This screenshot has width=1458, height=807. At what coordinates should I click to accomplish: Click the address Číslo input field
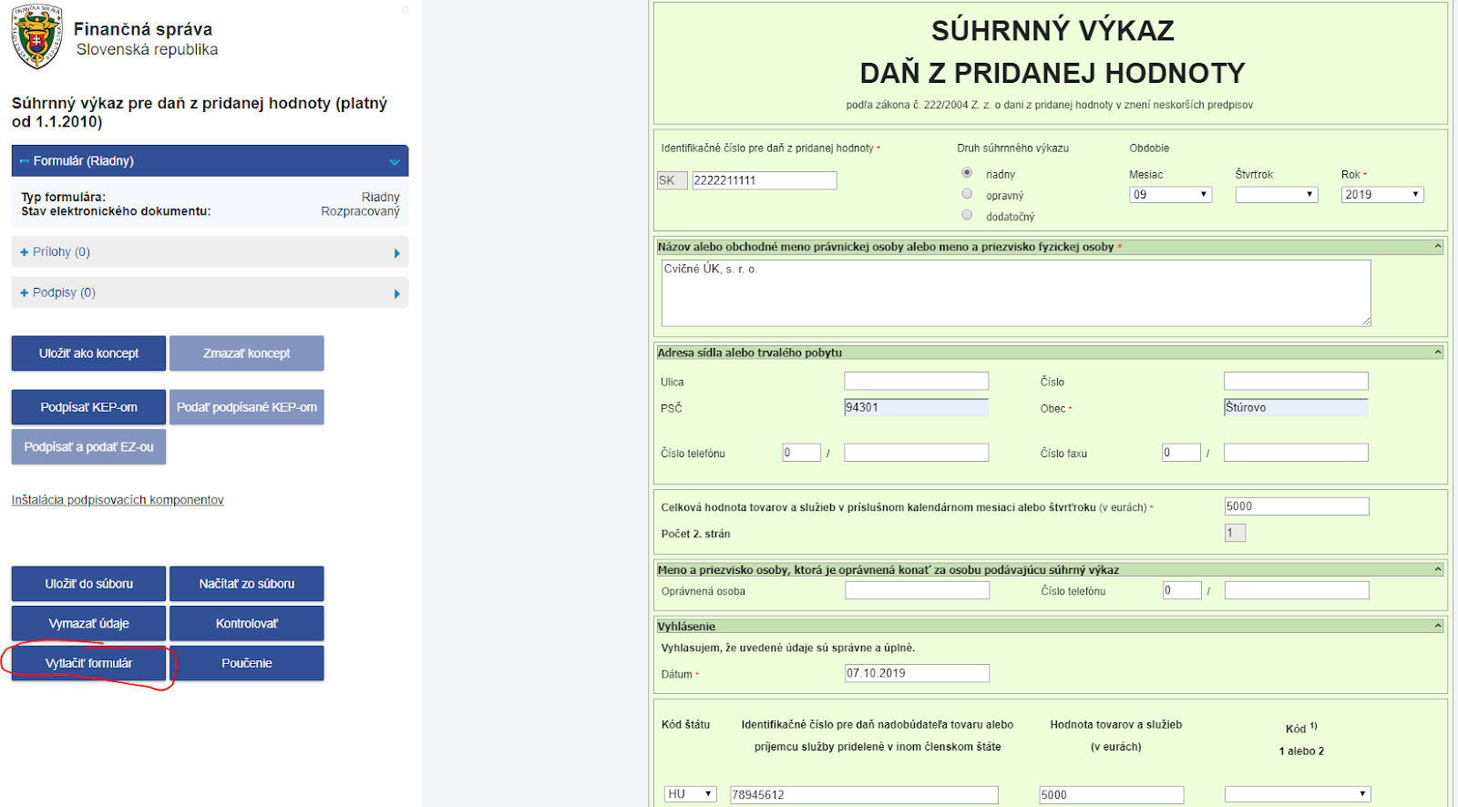(1296, 381)
